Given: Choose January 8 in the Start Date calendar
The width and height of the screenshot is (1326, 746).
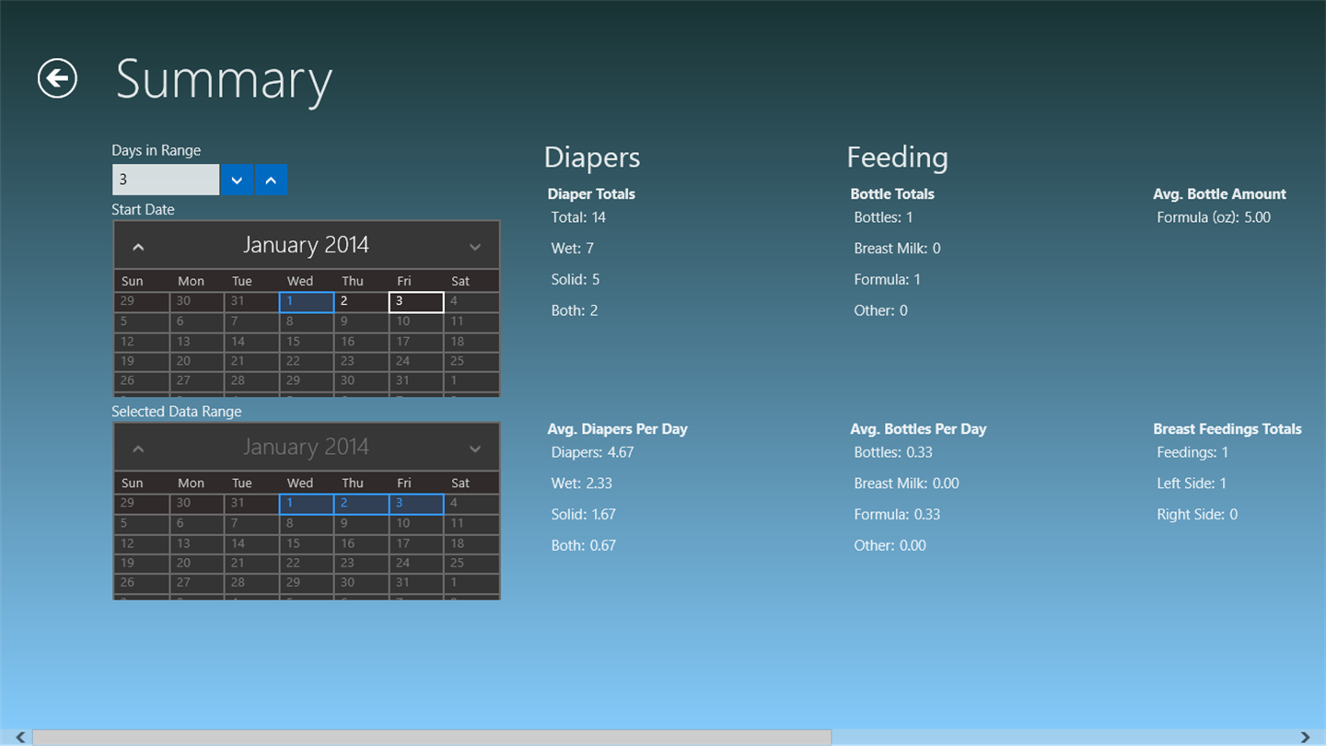Looking at the screenshot, I should pyautogui.click(x=307, y=321).
